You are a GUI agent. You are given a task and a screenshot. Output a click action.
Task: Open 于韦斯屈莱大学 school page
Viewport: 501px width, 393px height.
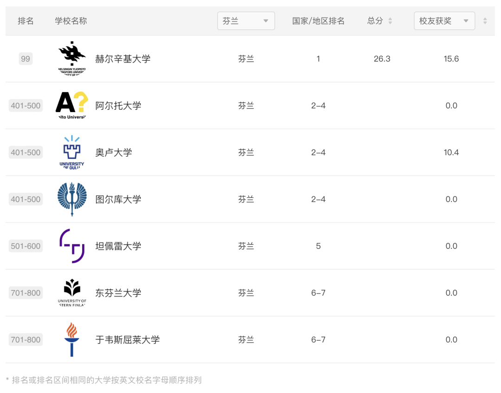[128, 340]
